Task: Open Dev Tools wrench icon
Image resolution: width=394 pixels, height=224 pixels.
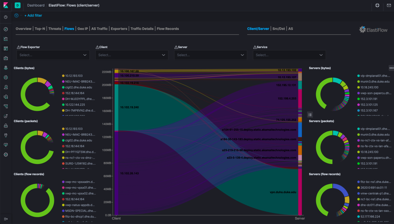Action: click(x=6, y=135)
